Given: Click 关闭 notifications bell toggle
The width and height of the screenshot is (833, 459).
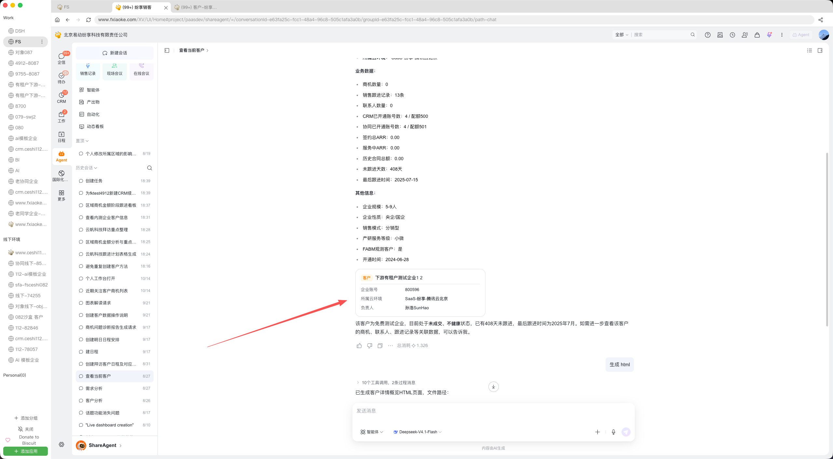Looking at the screenshot, I should tap(26, 429).
